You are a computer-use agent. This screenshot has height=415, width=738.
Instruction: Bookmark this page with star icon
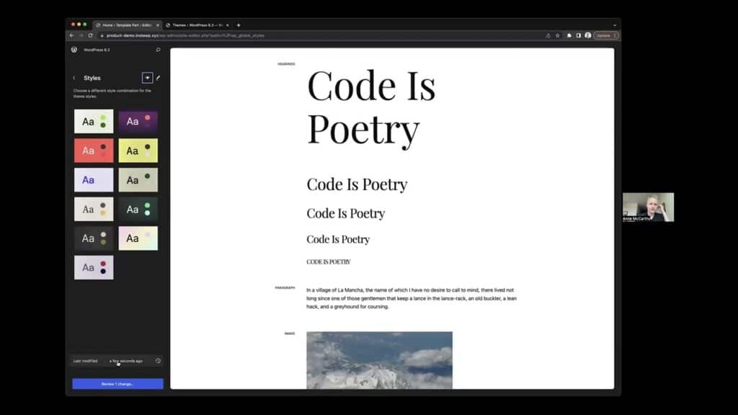point(557,35)
